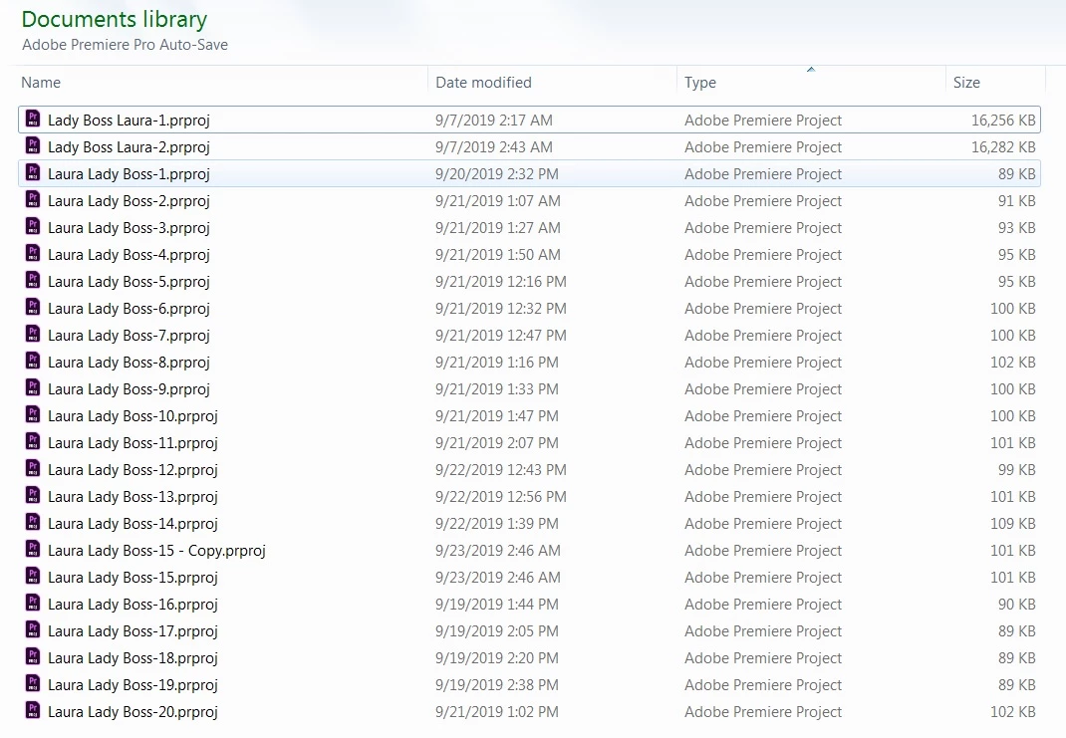Image resolution: width=1066 pixels, height=738 pixels.
Task: Click the date 9/20/2019 2:32 PM
Action: (497, 174)
